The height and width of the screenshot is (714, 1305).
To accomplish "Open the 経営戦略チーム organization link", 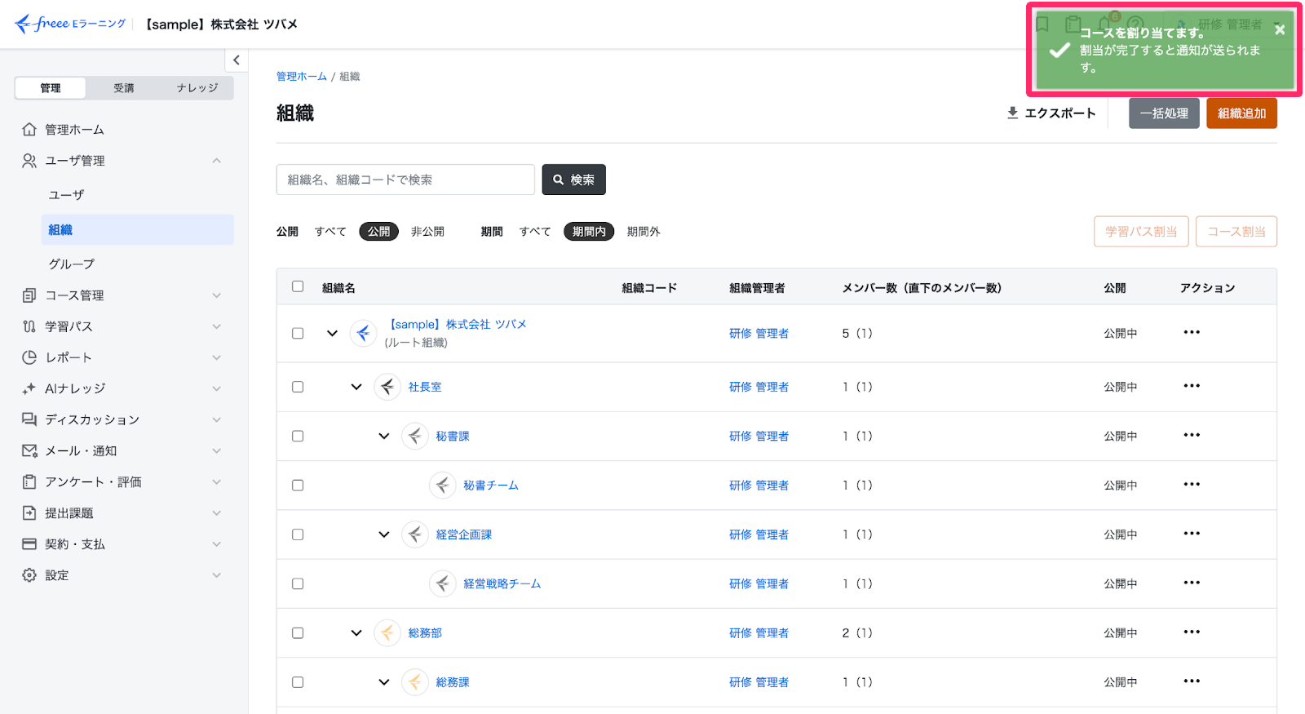I will 502,583.
